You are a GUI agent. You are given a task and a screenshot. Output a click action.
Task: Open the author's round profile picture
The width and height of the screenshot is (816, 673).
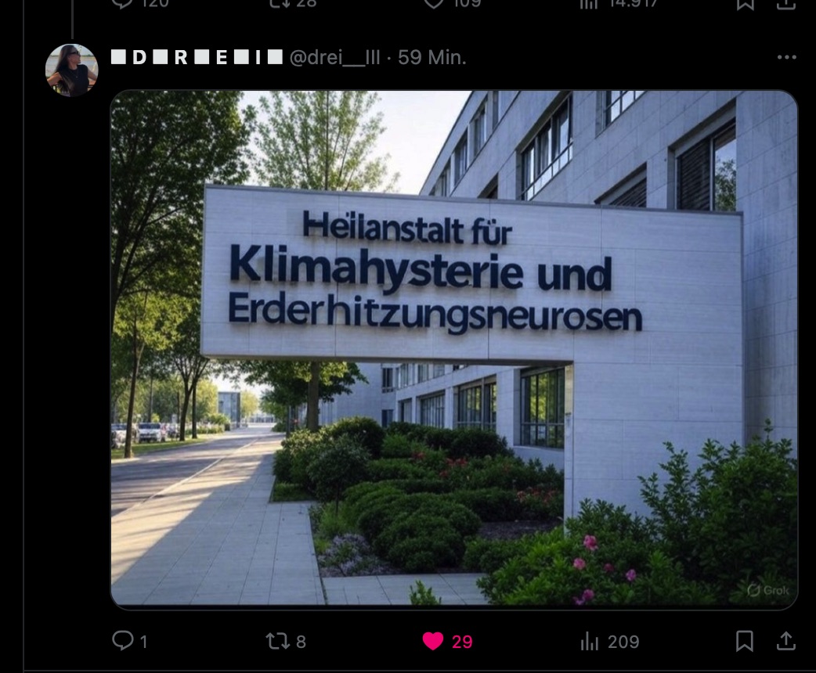(72, 70)
